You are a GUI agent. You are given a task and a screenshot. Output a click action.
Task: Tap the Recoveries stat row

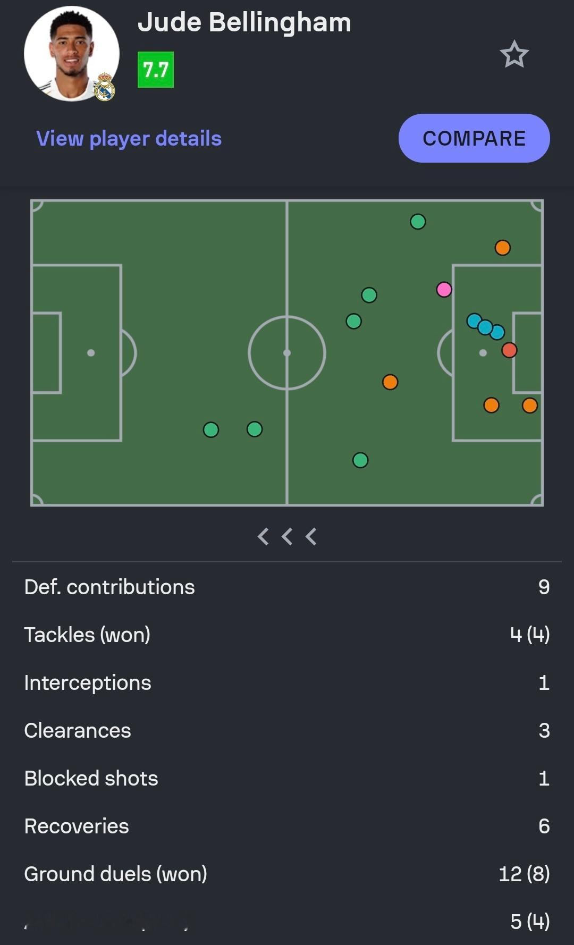pos(287,826)
